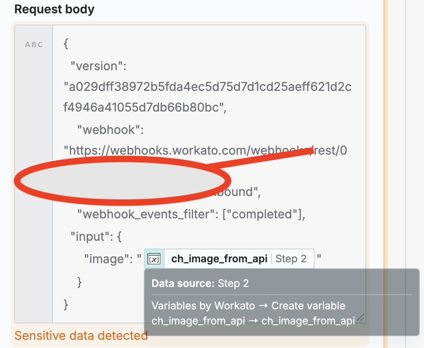Open the Sensitive data detected warning
Viewport: 424px width, 348px height.
tap(81, 336)
